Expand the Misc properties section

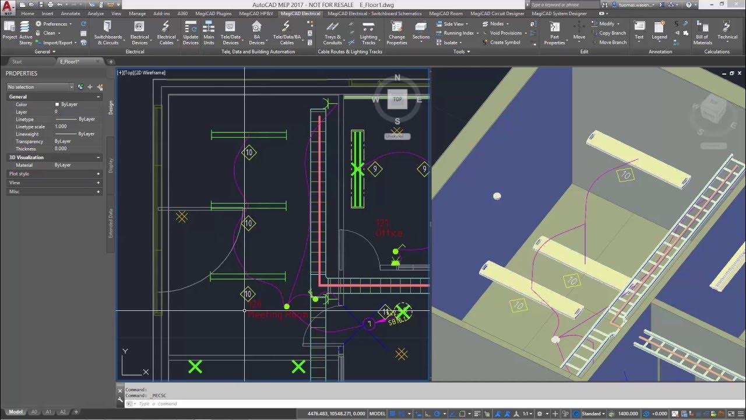pos(98,191)
